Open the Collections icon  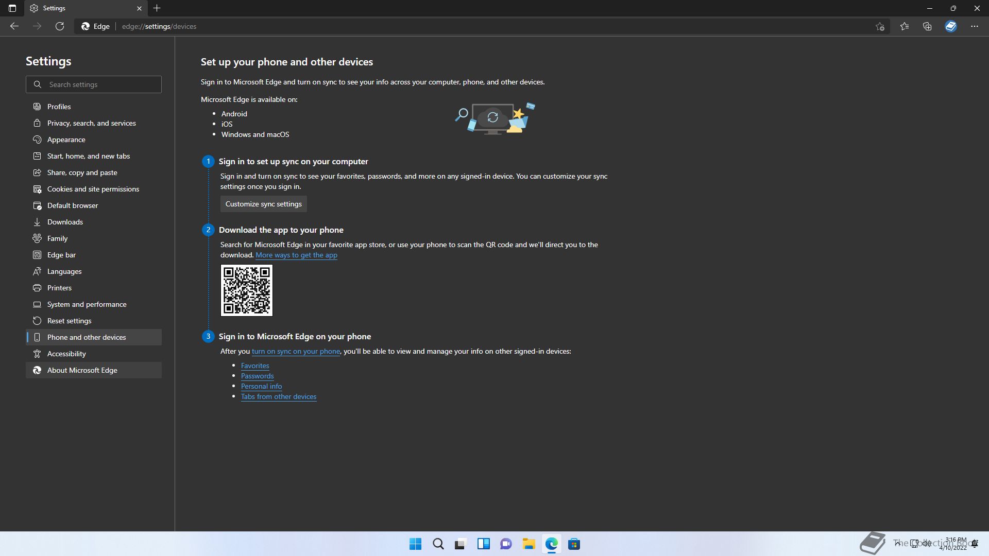coord(927,26)
